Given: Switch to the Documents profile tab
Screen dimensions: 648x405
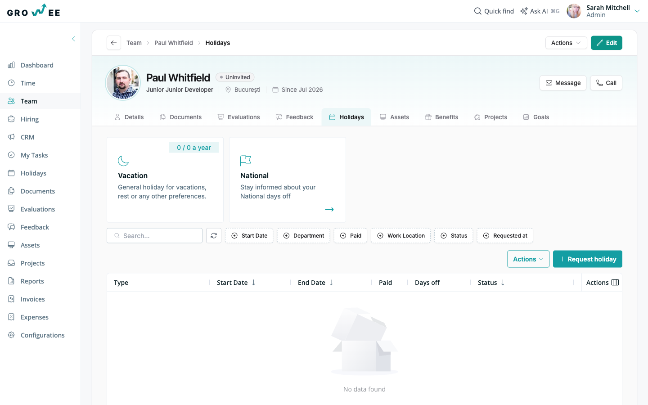Looking at the screenshot, I should pos(180,117).
